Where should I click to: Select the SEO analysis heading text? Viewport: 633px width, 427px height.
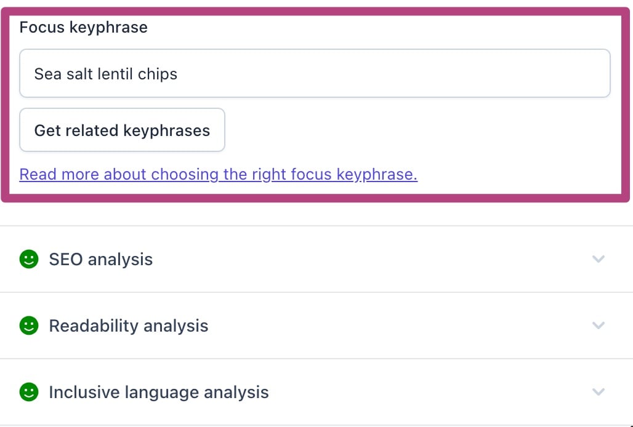(x=101, y=259)
